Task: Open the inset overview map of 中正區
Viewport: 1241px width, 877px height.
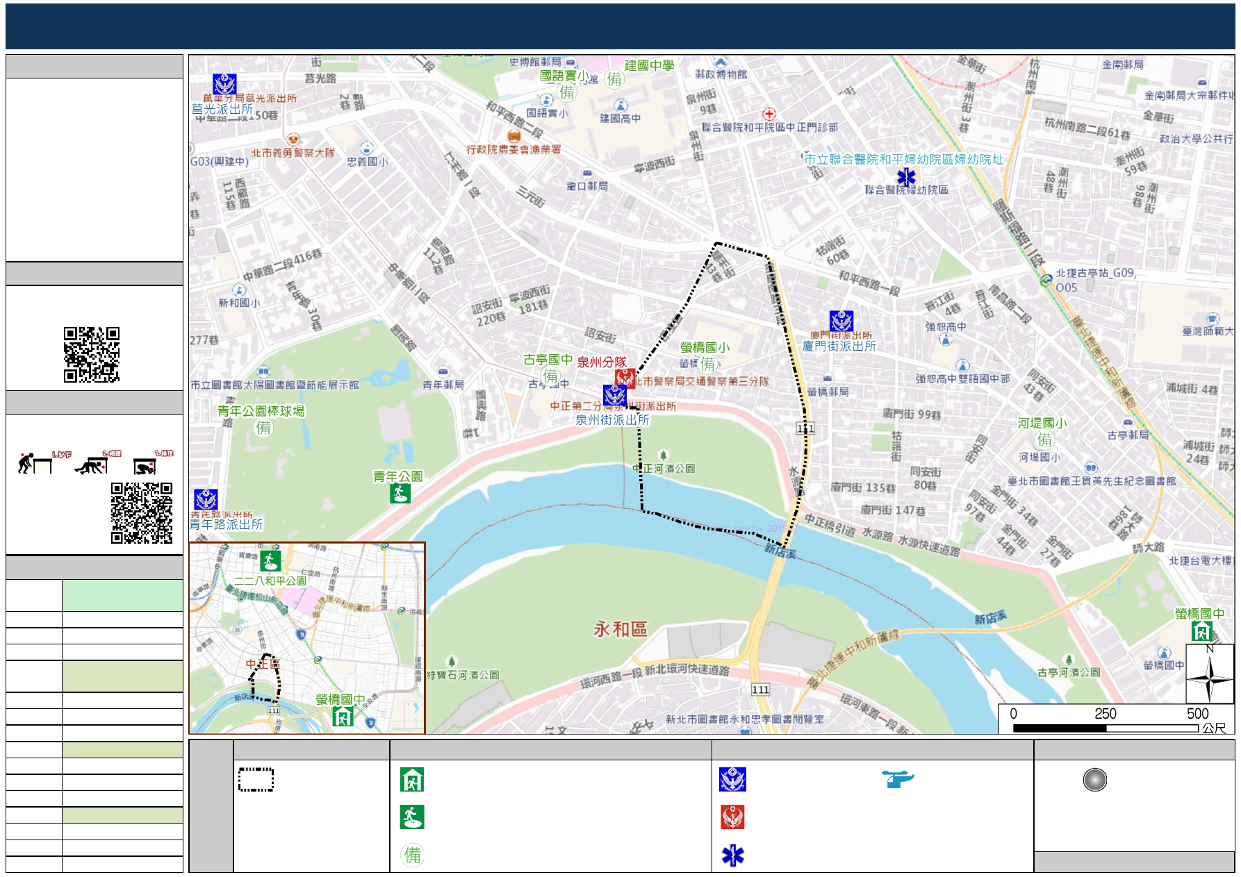Action: (307, 638)
